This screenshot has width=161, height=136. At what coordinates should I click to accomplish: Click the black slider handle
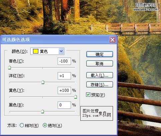pyautogui.click(x=42, y=111)
